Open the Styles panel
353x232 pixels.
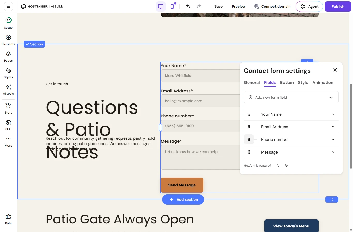coord(9,73)
